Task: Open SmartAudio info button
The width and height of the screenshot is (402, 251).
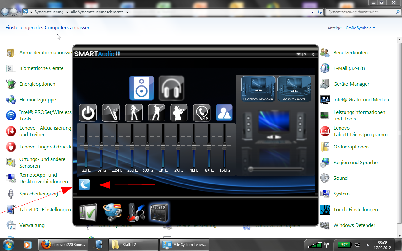Action: click(x=302, y=54)
